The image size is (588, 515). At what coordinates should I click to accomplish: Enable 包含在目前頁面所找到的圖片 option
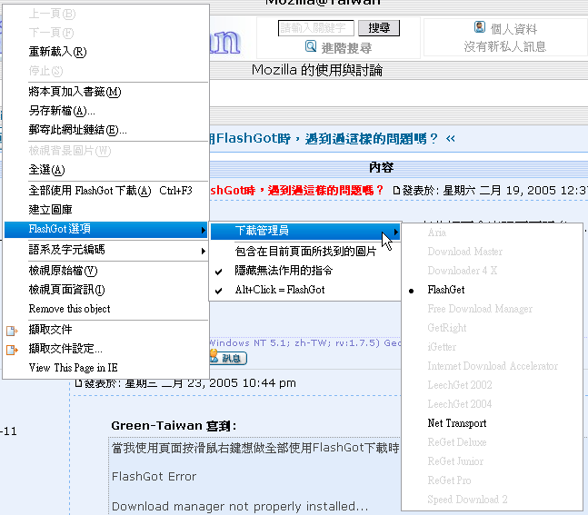[x=305, y=251]
